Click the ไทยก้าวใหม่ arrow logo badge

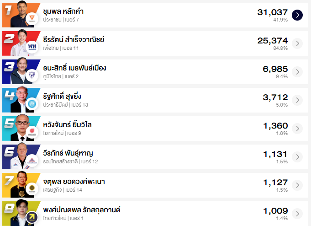[x=32, y=217]
